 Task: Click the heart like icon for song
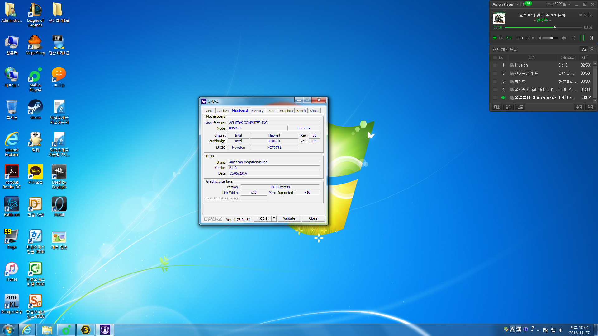point(581,15)
